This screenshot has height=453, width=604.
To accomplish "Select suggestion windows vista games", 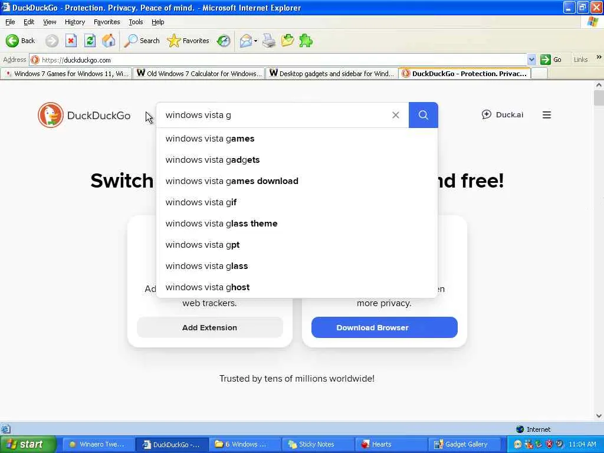I will pos(297,139).
